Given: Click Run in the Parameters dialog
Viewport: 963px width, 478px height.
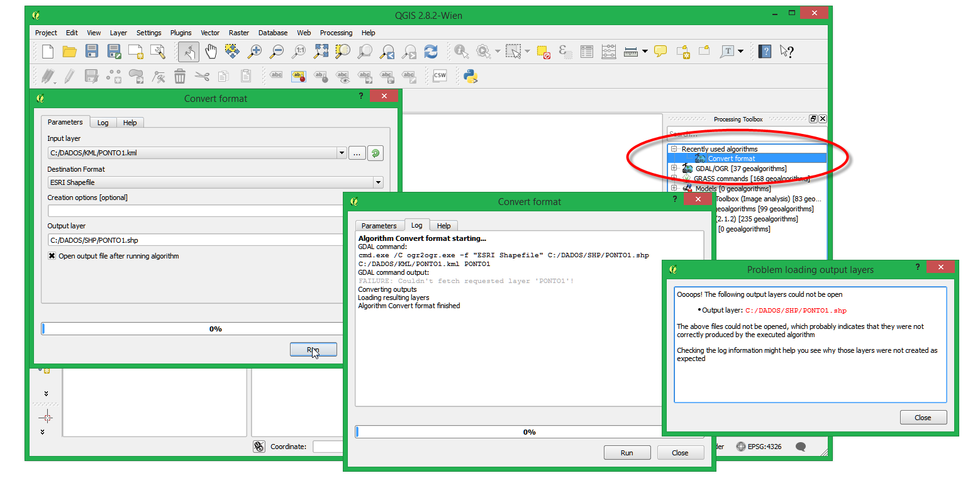Looking at the screenshot, I should click(313, 350).
